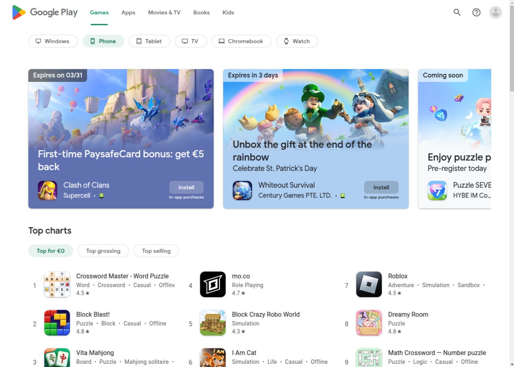Open the Math Crossword app icon

tap(369, 357)
